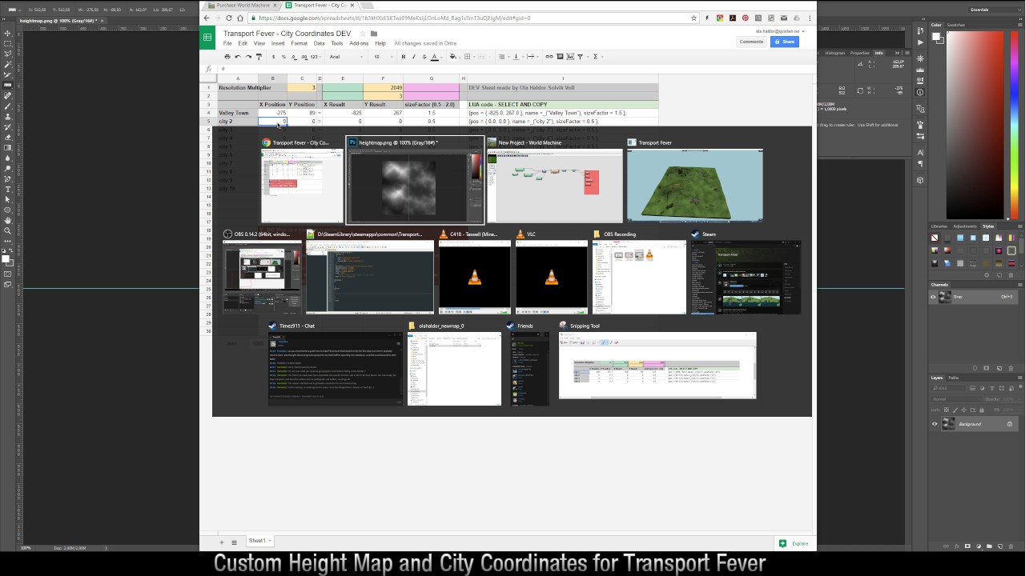Click the hue slider in Photoshop Color panel
Viewport: 1025px width, 576px height.
coord(1015,124)
